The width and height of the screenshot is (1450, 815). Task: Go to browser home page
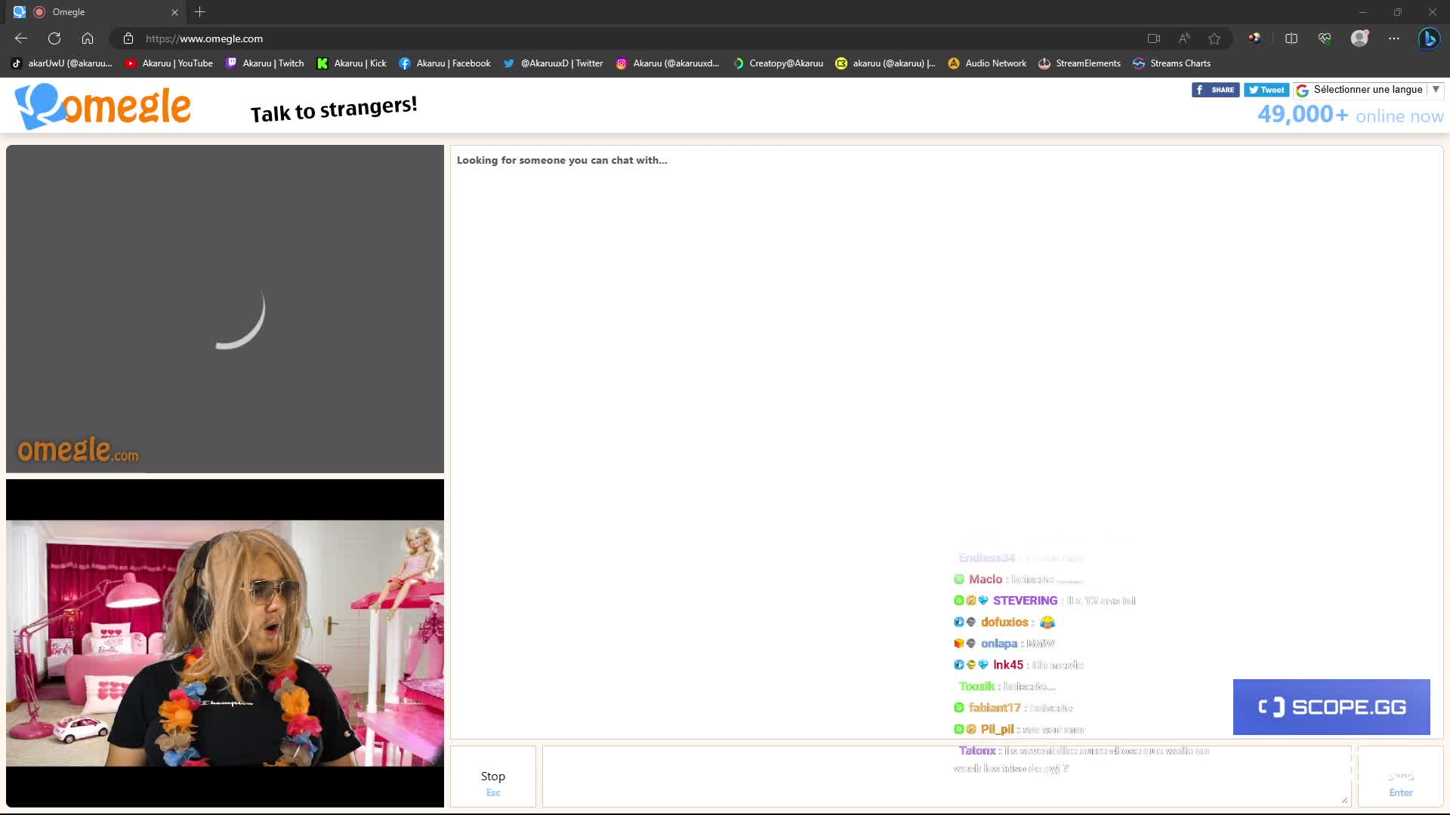(x=88, y=38)
